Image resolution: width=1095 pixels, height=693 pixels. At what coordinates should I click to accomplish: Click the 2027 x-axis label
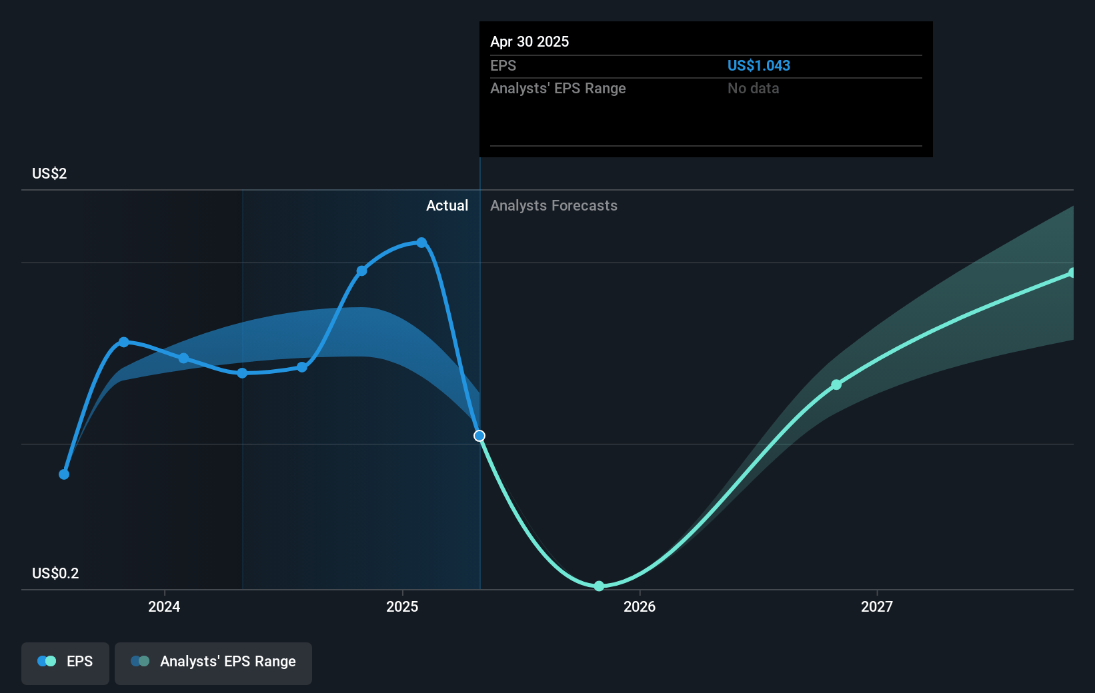point(877,606)
